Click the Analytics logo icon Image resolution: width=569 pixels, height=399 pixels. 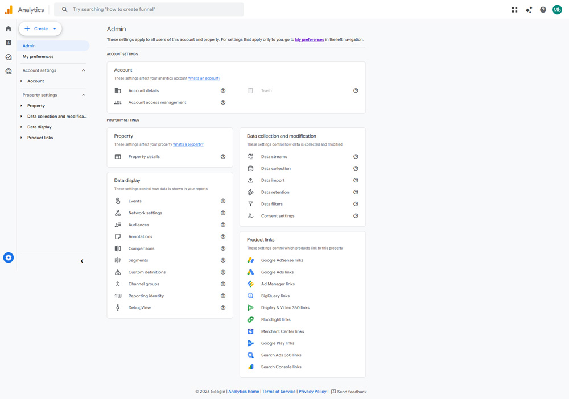click(9, 10)
